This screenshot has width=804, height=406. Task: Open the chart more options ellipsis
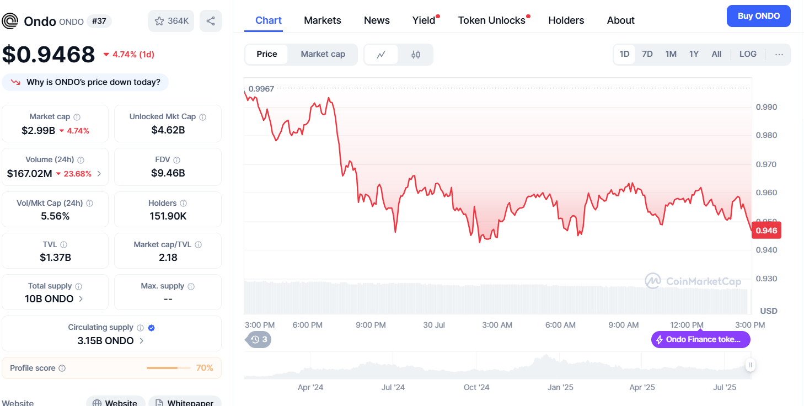[x=779, y=54]
